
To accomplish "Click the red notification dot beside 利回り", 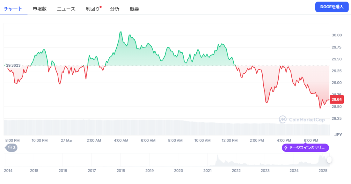I will [x=101, y=7].
